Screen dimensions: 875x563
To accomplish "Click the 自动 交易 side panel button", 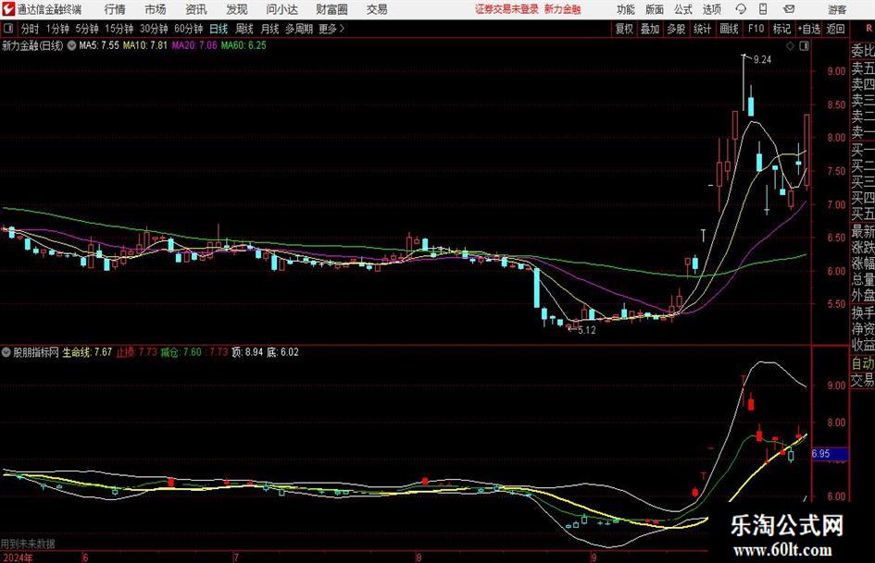I will click(x=862, y=372).
